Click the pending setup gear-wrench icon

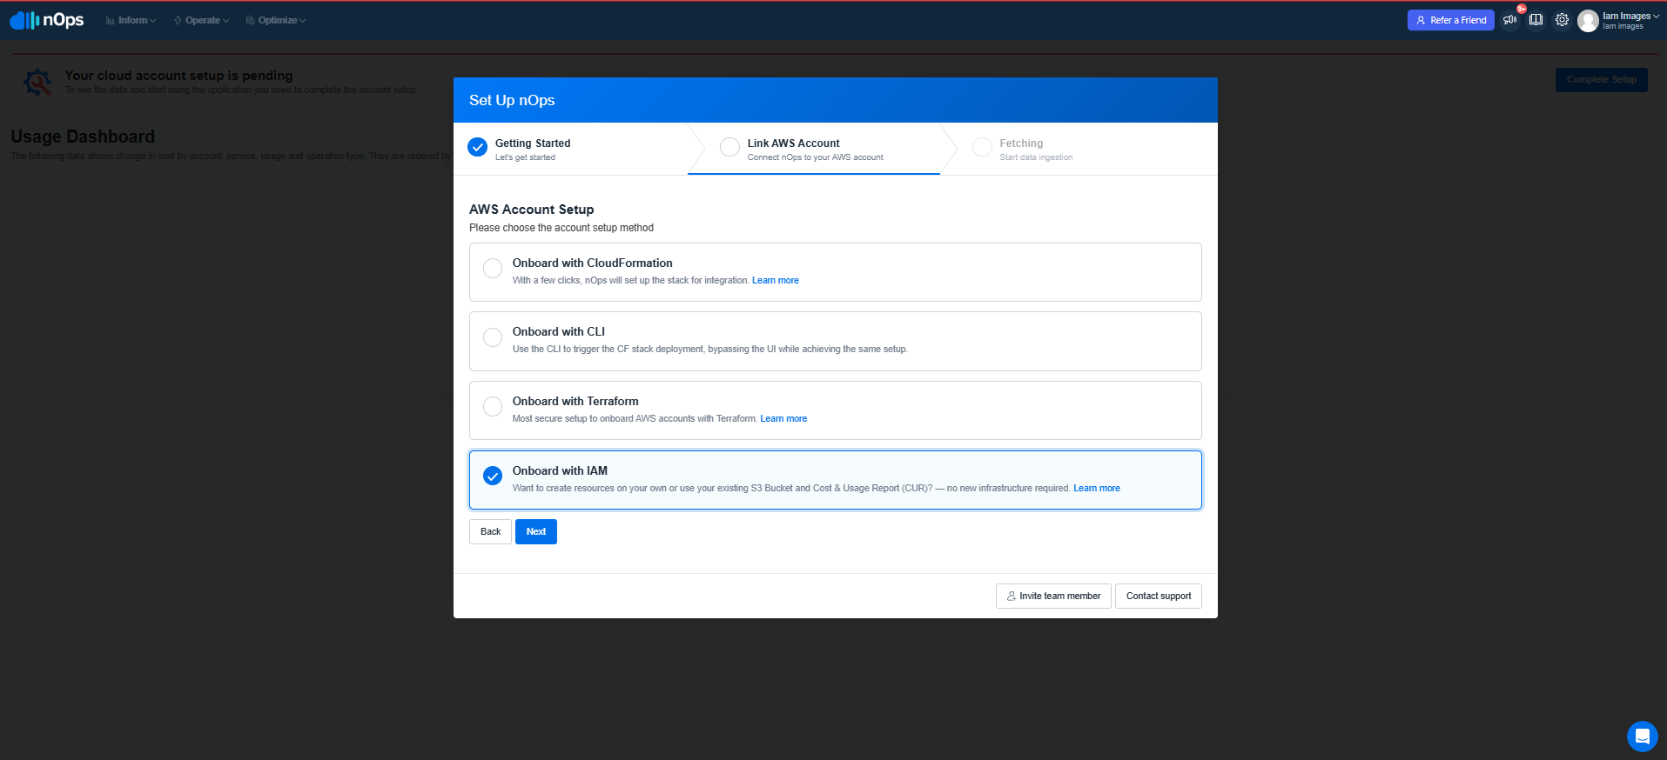click(x=37, y=83)
